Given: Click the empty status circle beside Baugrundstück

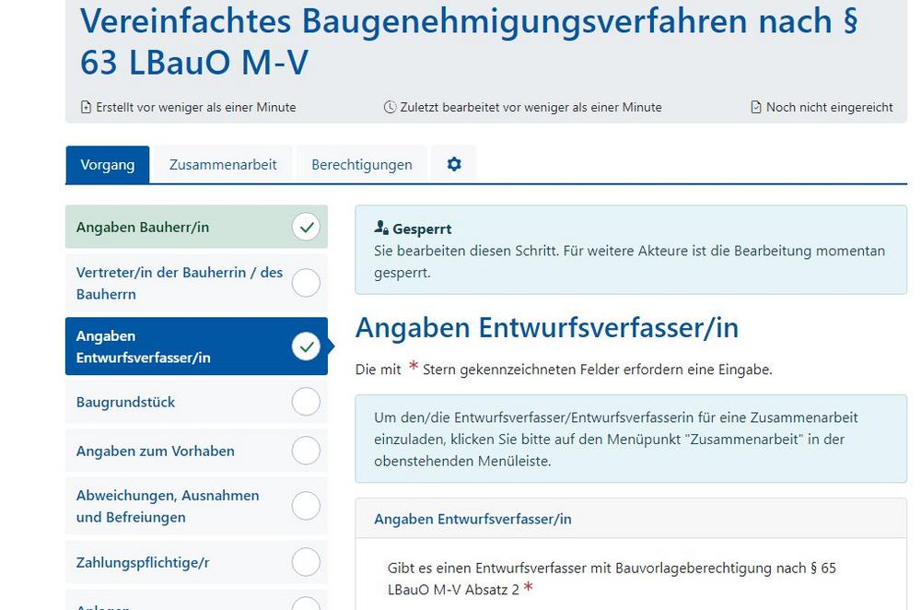Looking at the screenshot, I should pyautogui.click(x=306, y=402).
